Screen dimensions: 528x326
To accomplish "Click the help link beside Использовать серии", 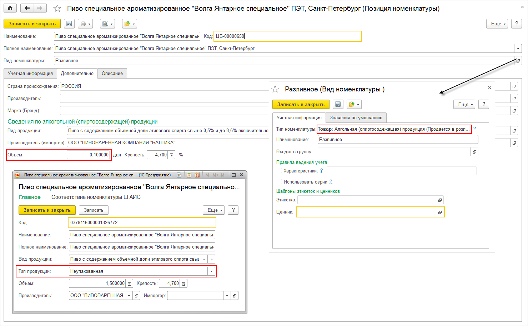I will coord(331,182).
